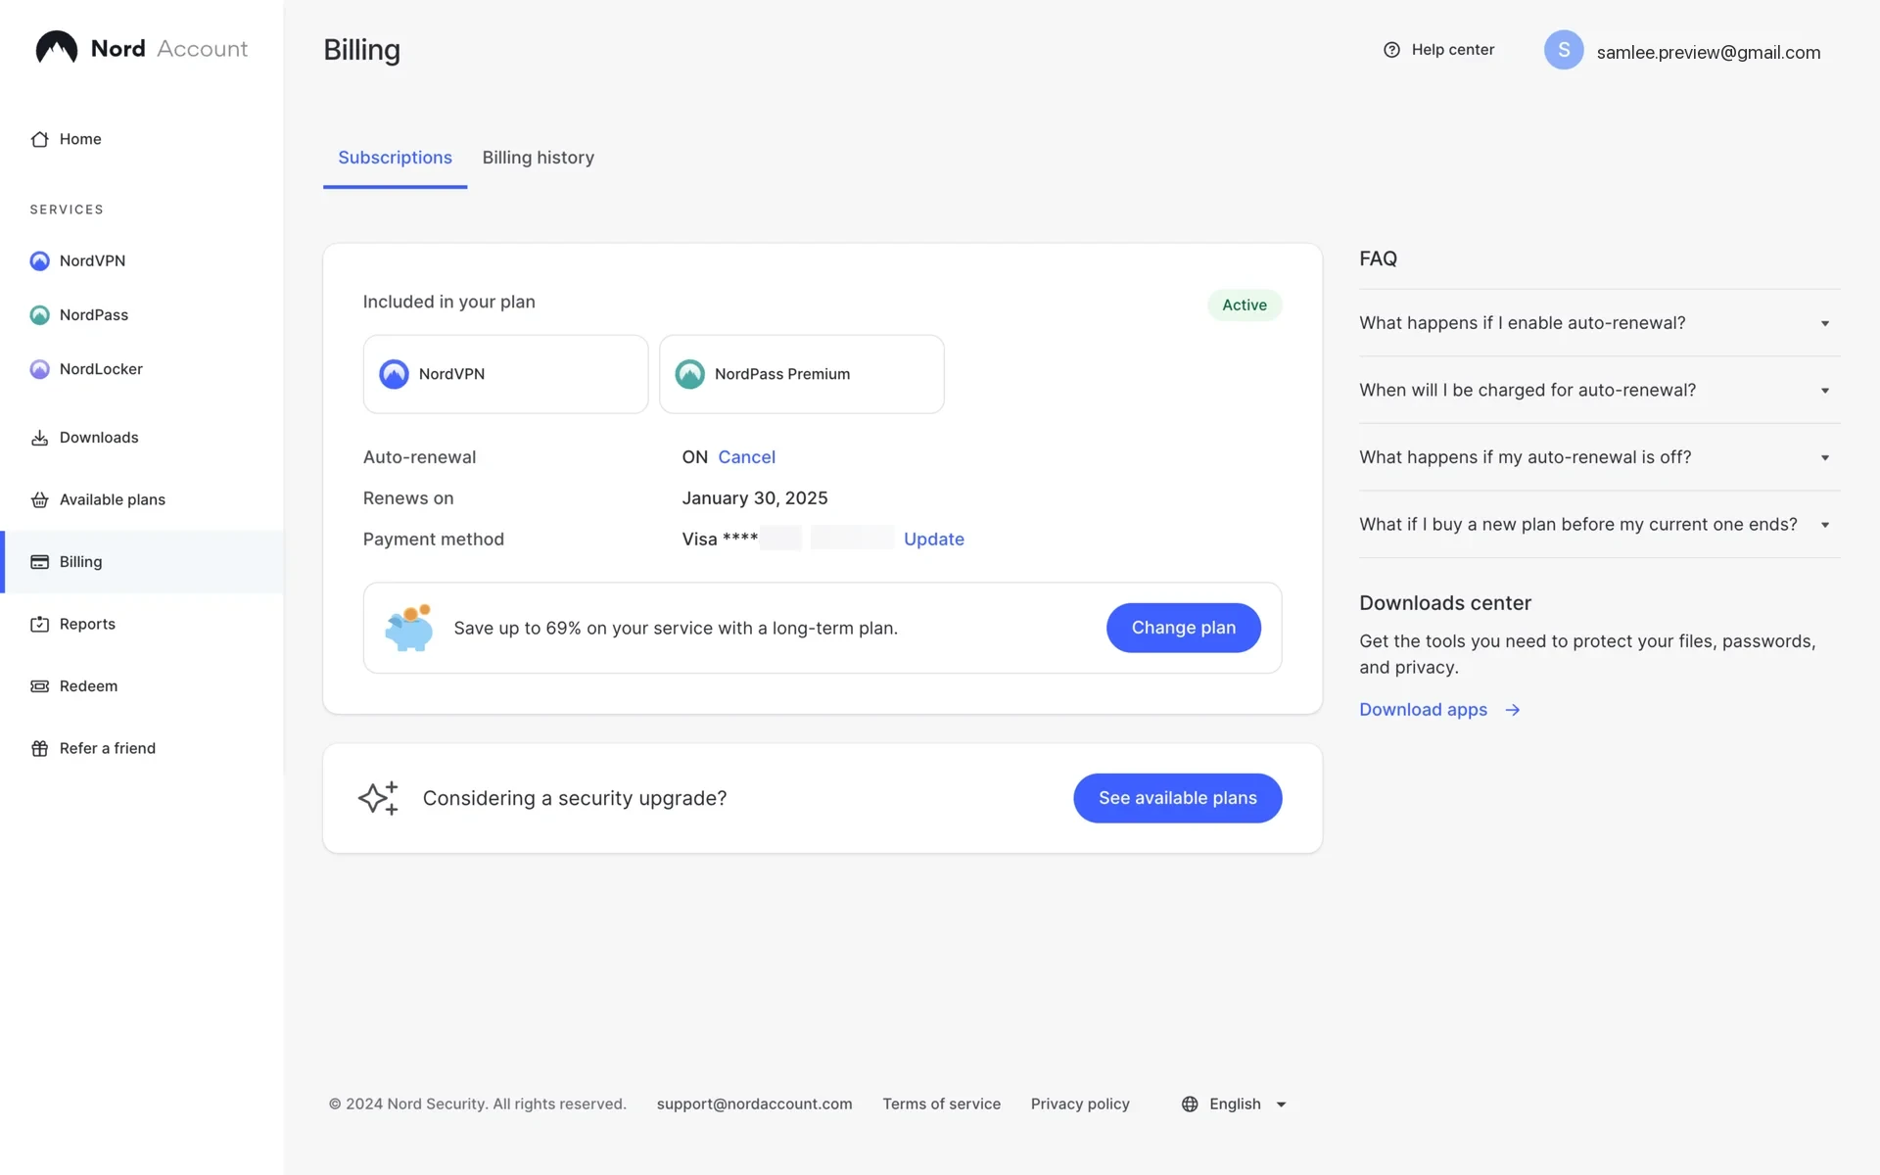This screenshot has height=1175, width=1880.
Task: Click the NordPass Premium logo in plan card
Action: 689,374
